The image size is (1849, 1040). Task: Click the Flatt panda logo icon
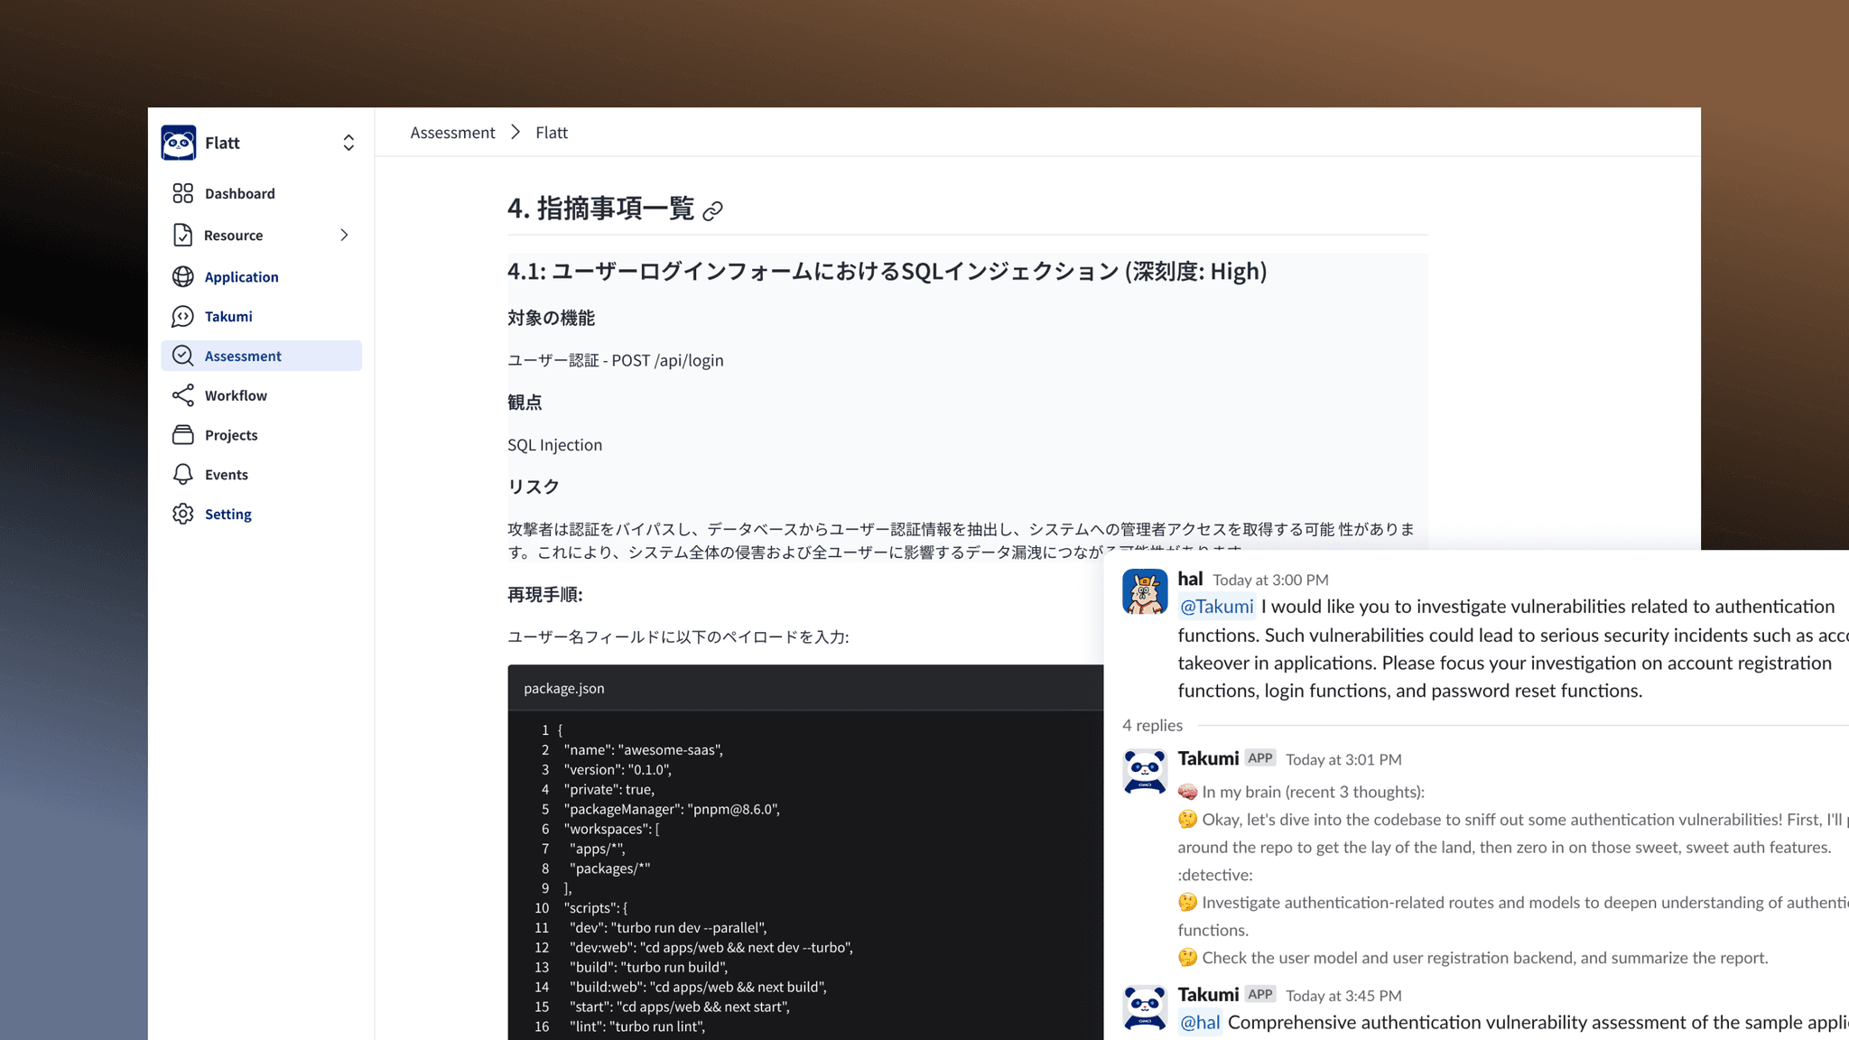click(x=179, y=143)
